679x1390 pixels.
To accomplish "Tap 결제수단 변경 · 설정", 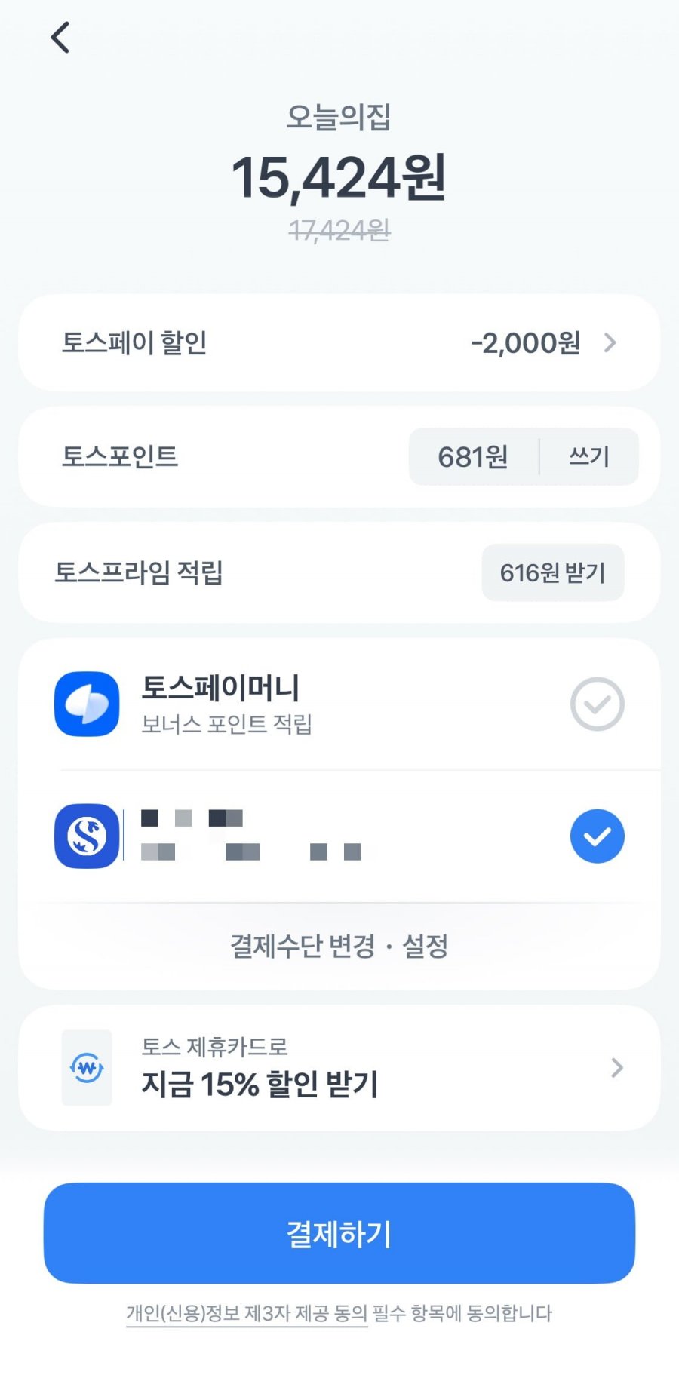I will pos(339,945).
